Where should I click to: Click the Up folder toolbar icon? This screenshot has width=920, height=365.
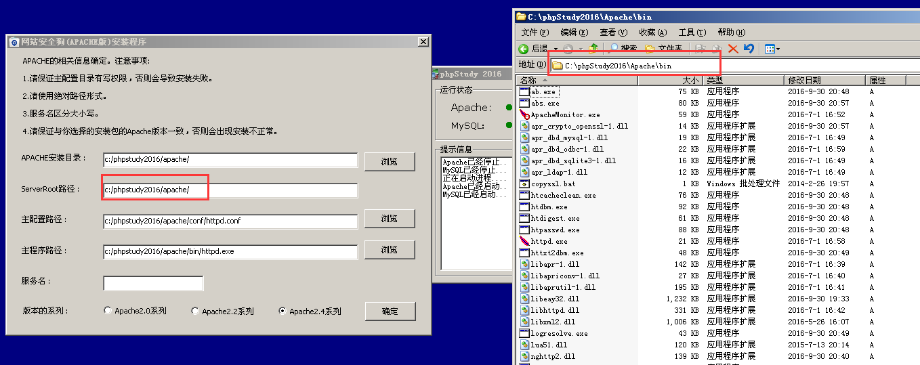pyautogui.click(x=593, y=49)
